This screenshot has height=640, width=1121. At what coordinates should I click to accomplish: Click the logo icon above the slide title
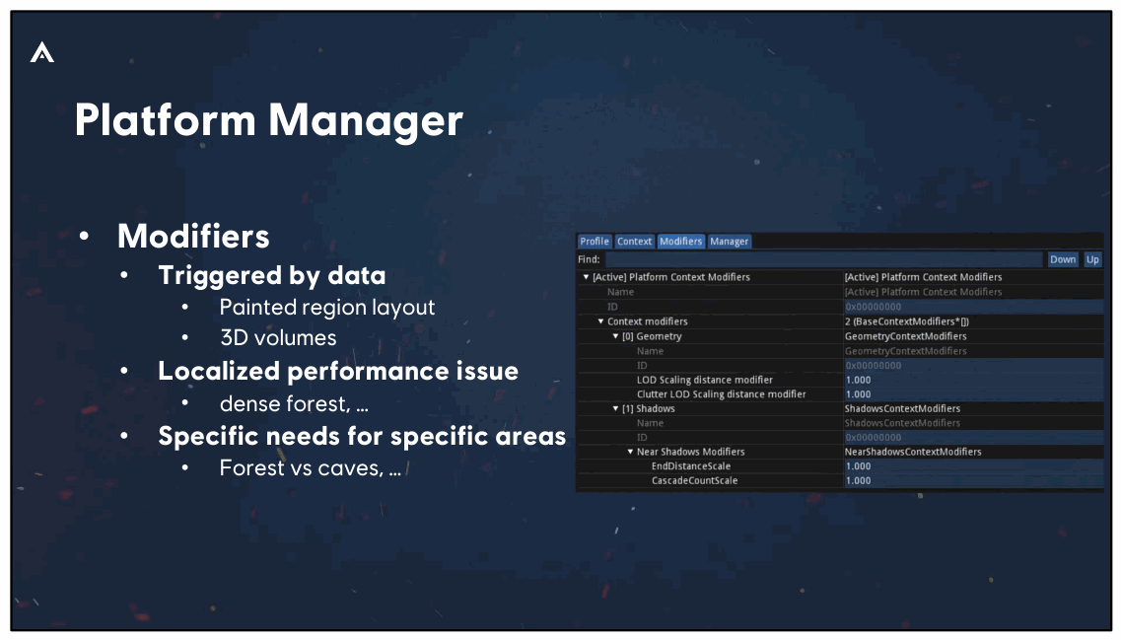pyautogui.click(x=42, y=52)
